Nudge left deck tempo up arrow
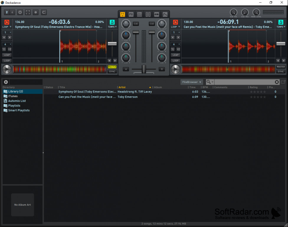Screen dimensions: 288x227 click(115, 61)
